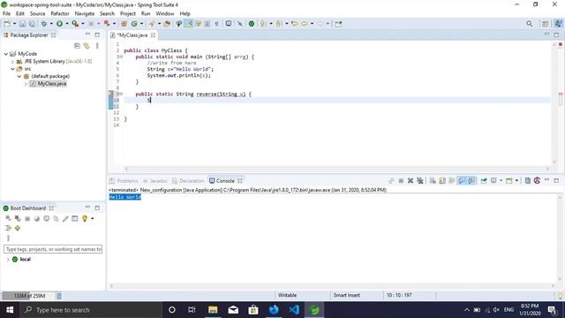565x318 pixels.
Task: Click the Open Type folder icon
Action: click(x=167, y=24)
